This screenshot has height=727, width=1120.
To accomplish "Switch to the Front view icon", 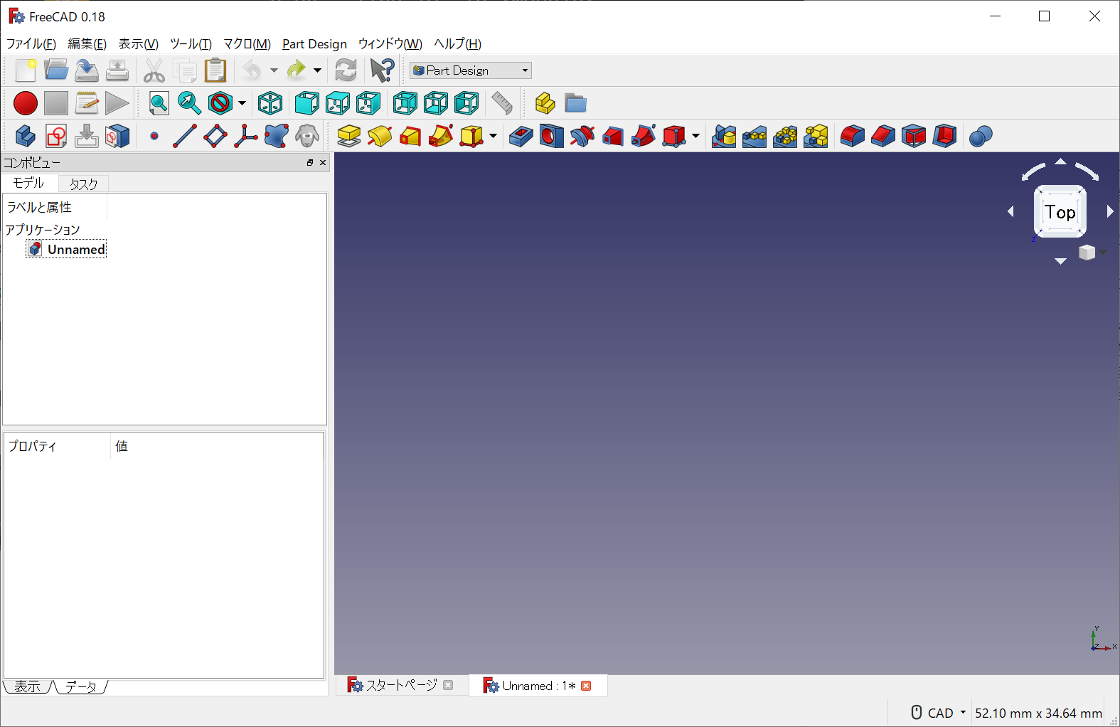I will coord(306,103).
